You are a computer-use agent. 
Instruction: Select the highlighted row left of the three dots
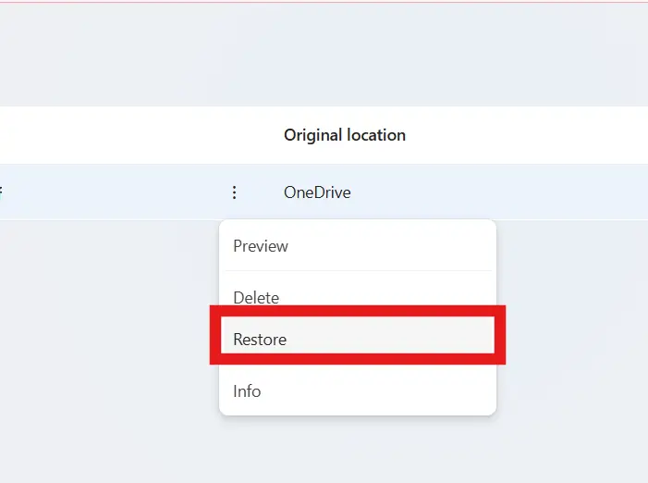tap(111, 192)
